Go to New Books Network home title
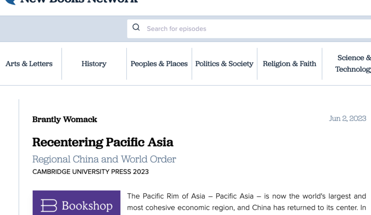The height and width of the screenshot is (215, 371). (x=78, y=1)
